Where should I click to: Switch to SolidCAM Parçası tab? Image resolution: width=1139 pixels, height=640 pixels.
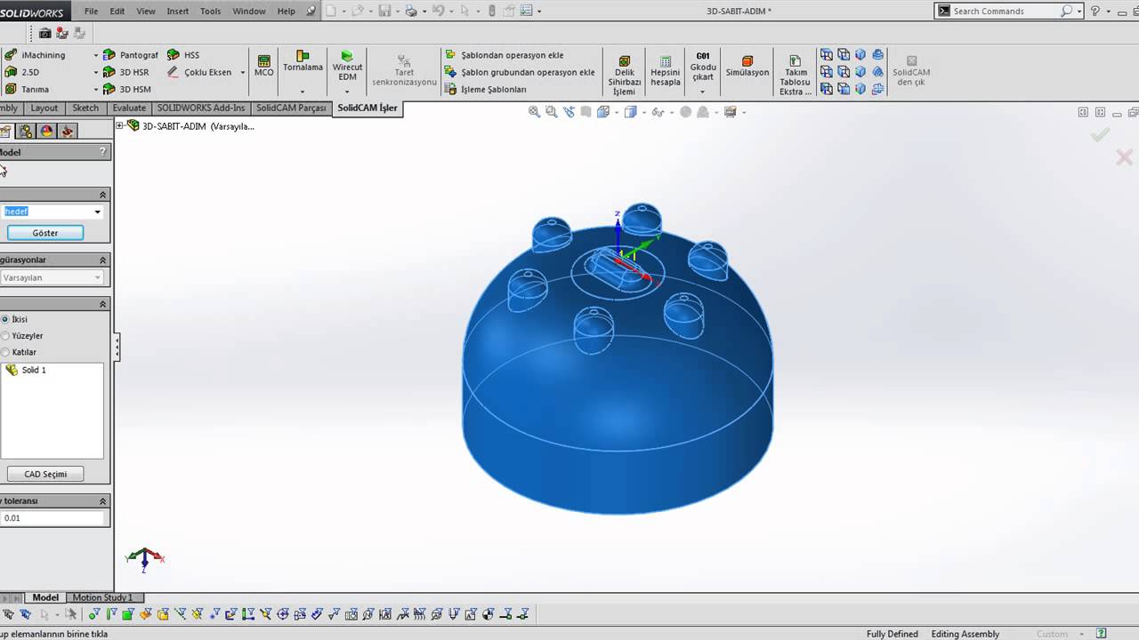point(291,108)
